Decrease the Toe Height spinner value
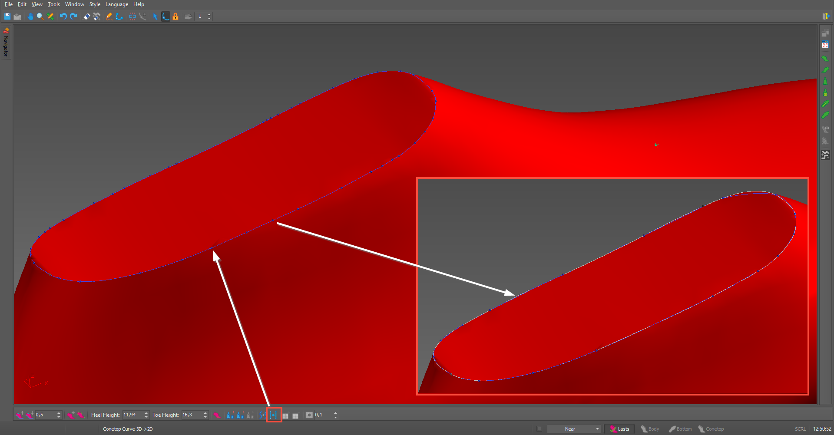Screen dimensions: 834x435 205,417
